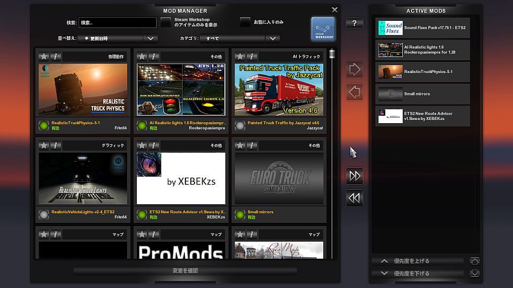Click the confirm changes button
Viewport: 513px width, 288px height.
pyautogui.click(x=185, y=270)
